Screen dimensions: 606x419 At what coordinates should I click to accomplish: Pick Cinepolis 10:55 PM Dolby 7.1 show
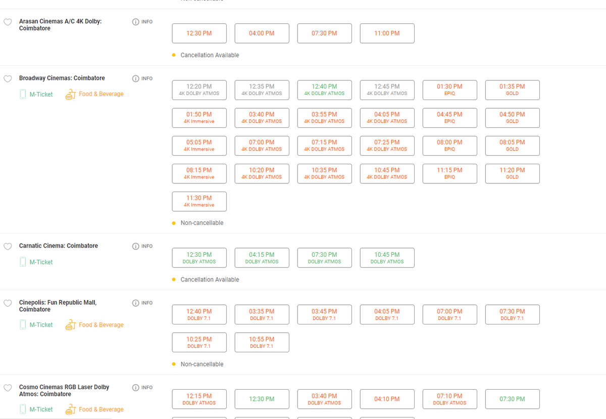click(x=262, y=342)
